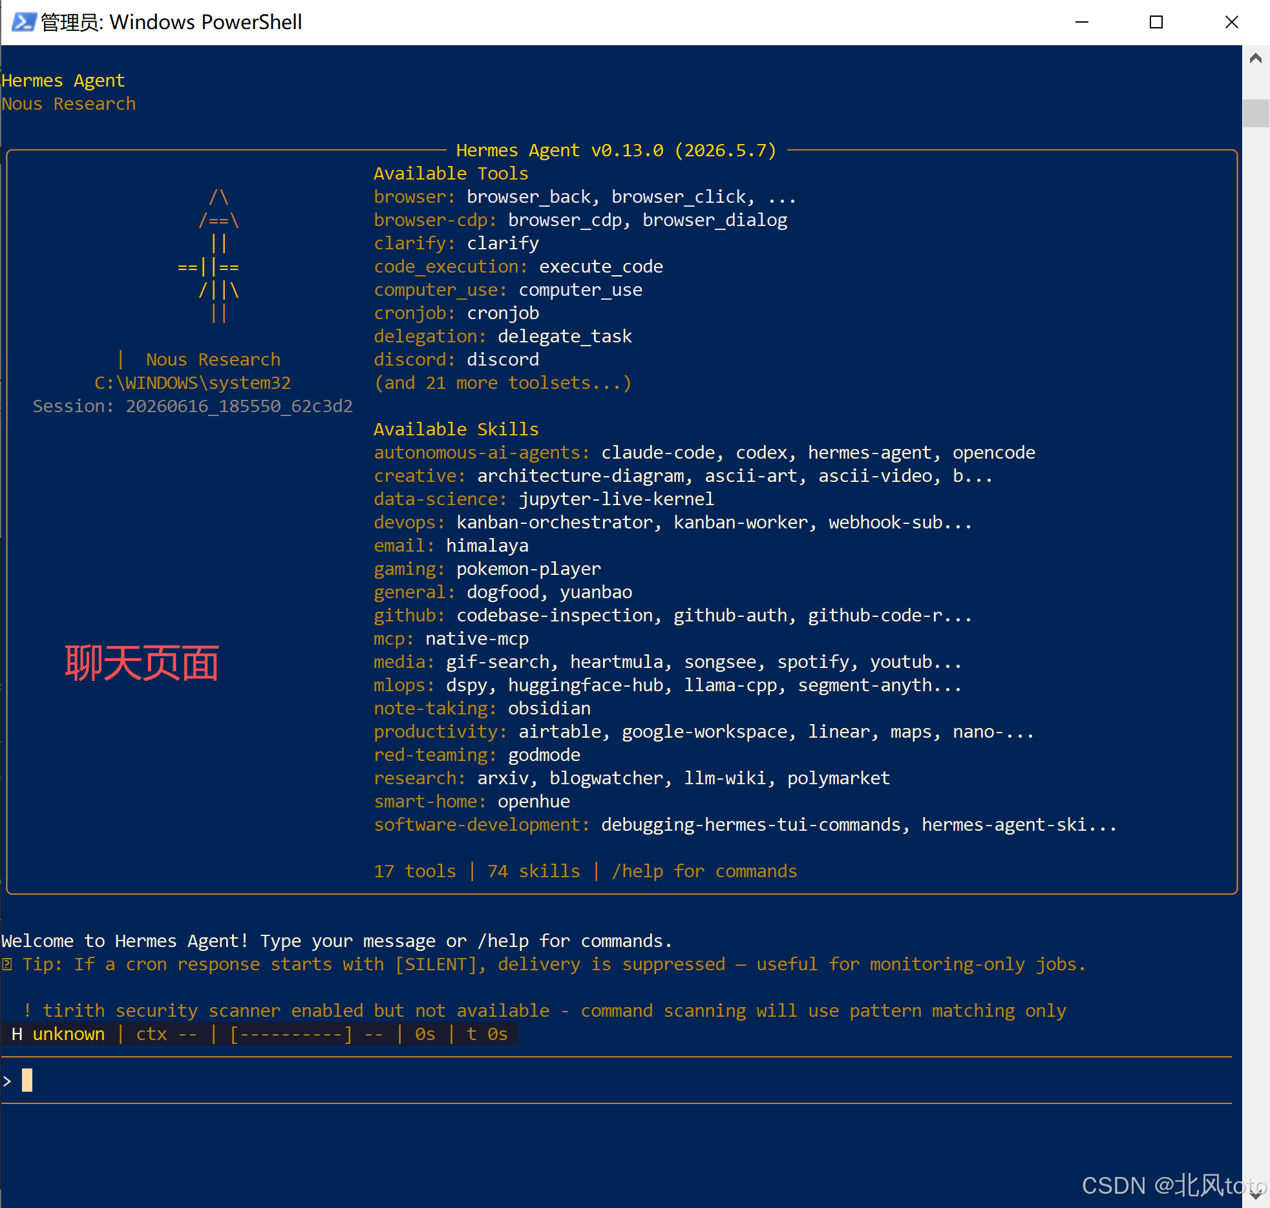Click the top-left 'Hermes Agent' header text

63,81
